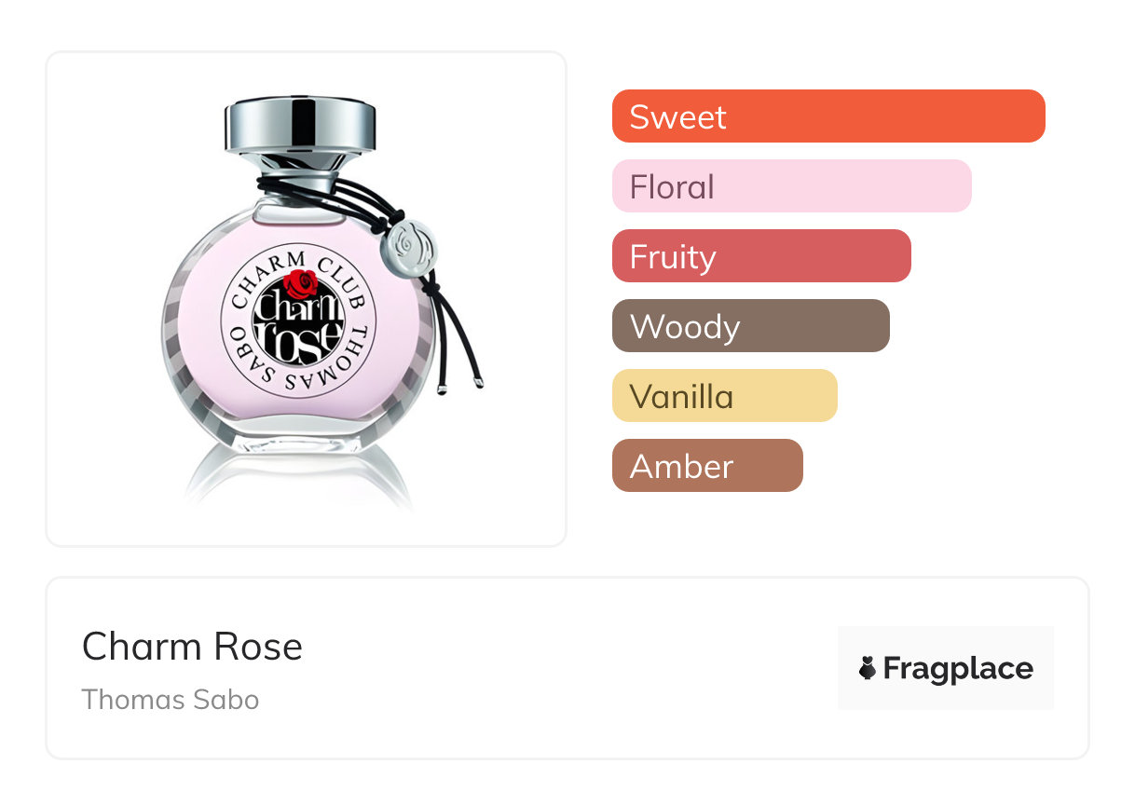The image size is (1135, 805).
Task: Select the Amber accord bar
Action: coord(707,466)
